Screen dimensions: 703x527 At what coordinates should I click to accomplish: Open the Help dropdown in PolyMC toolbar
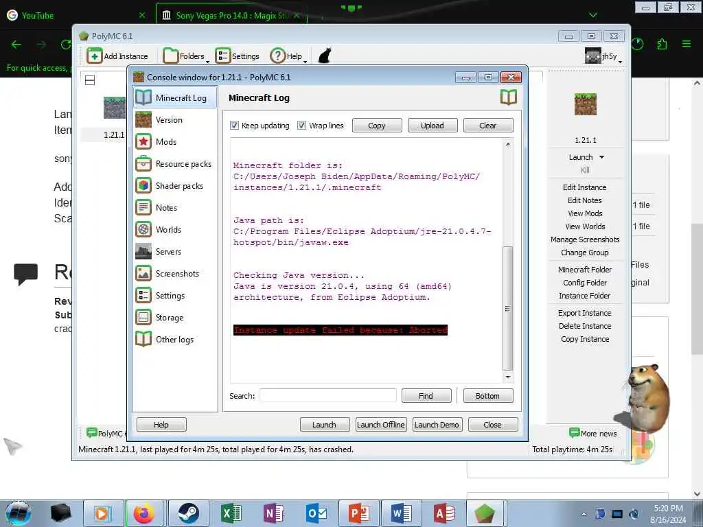[x=288, y=56]
